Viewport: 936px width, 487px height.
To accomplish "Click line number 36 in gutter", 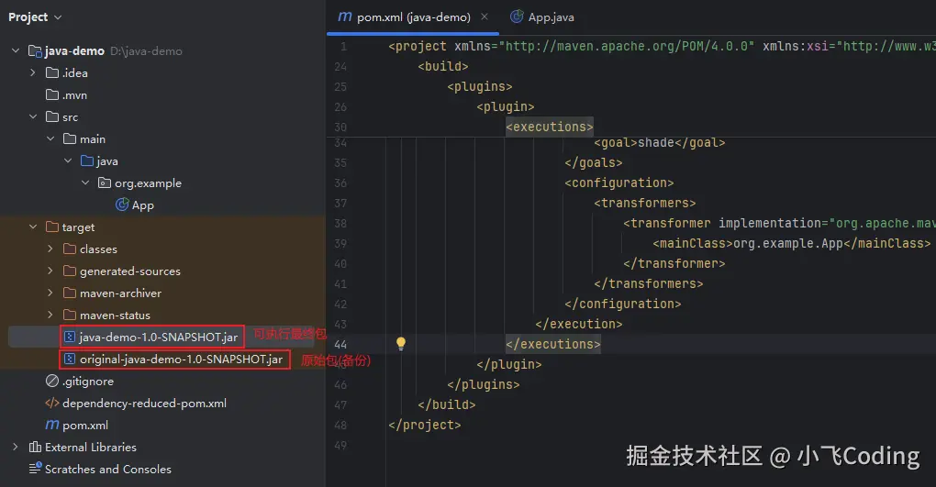I will 340,183.
